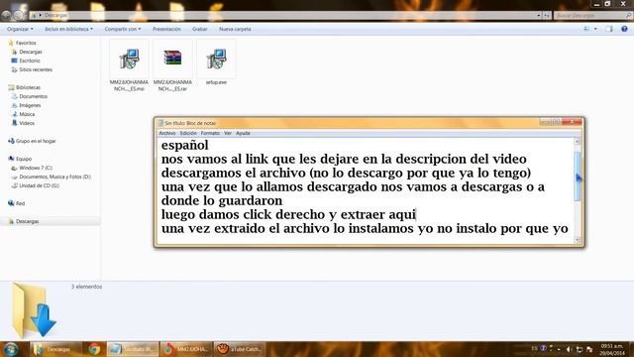
Task: Click the Explorer back navigation button
Action: pos(7,15)
